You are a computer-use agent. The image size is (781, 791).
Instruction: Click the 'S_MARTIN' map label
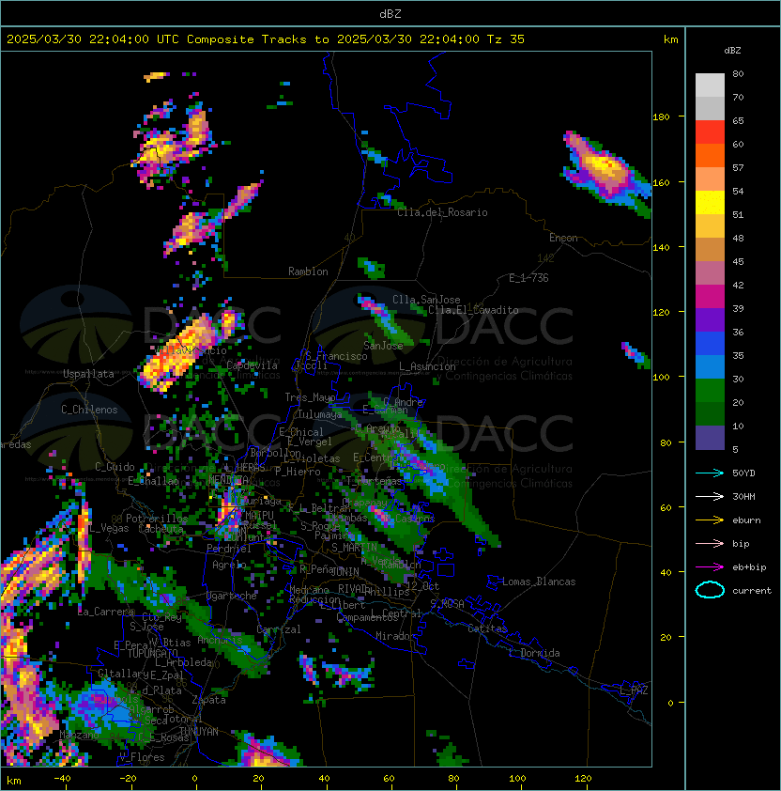pyautogui.click(x=355, y=548)
